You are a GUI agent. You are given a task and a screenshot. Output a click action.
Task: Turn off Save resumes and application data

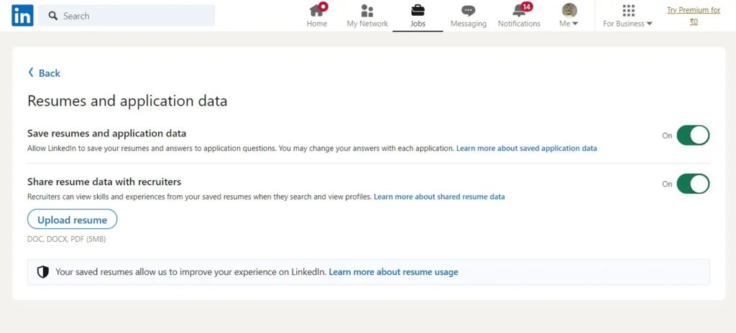coord(693,136)
